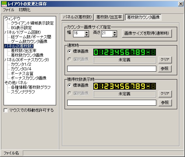This screenshot has height=157, width=185.
Task: Click the yellow standard counter image
Action: 125,86
